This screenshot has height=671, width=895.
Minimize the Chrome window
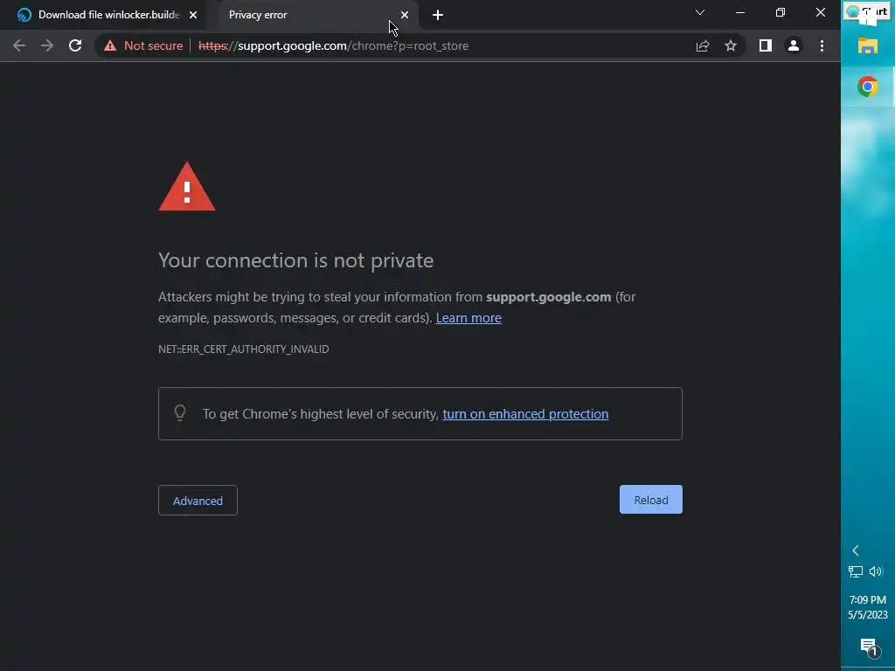pyautogui.click(x=740, y=12)
